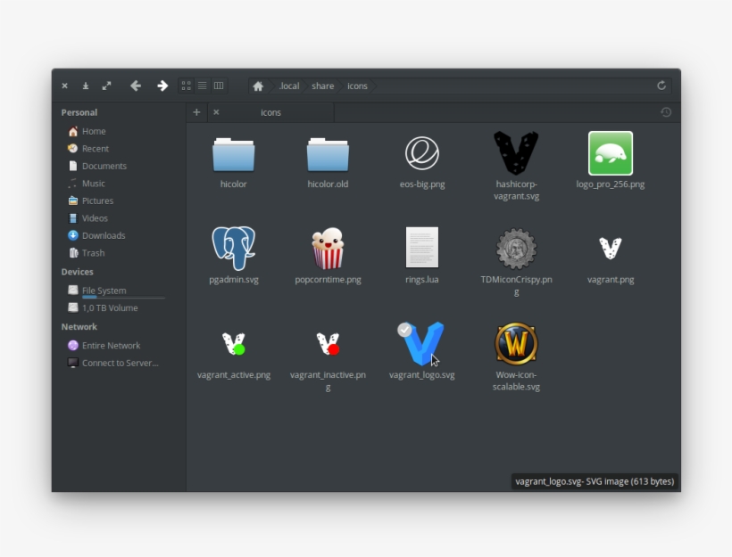The height and width of the screenshot is (557, 732).
Task: Select the hicolor folder
Action: [x=233, y=155]
